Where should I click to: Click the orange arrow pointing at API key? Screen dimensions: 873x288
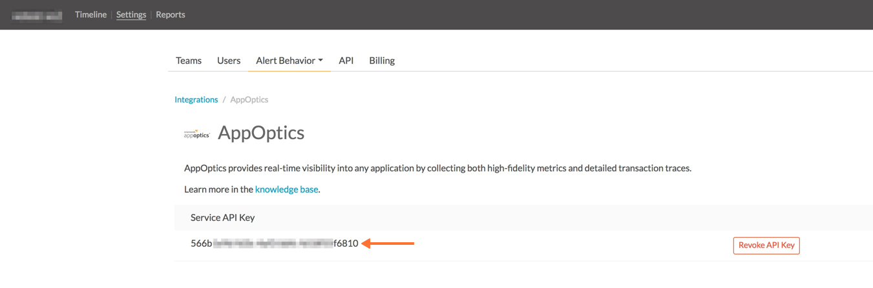388,244
